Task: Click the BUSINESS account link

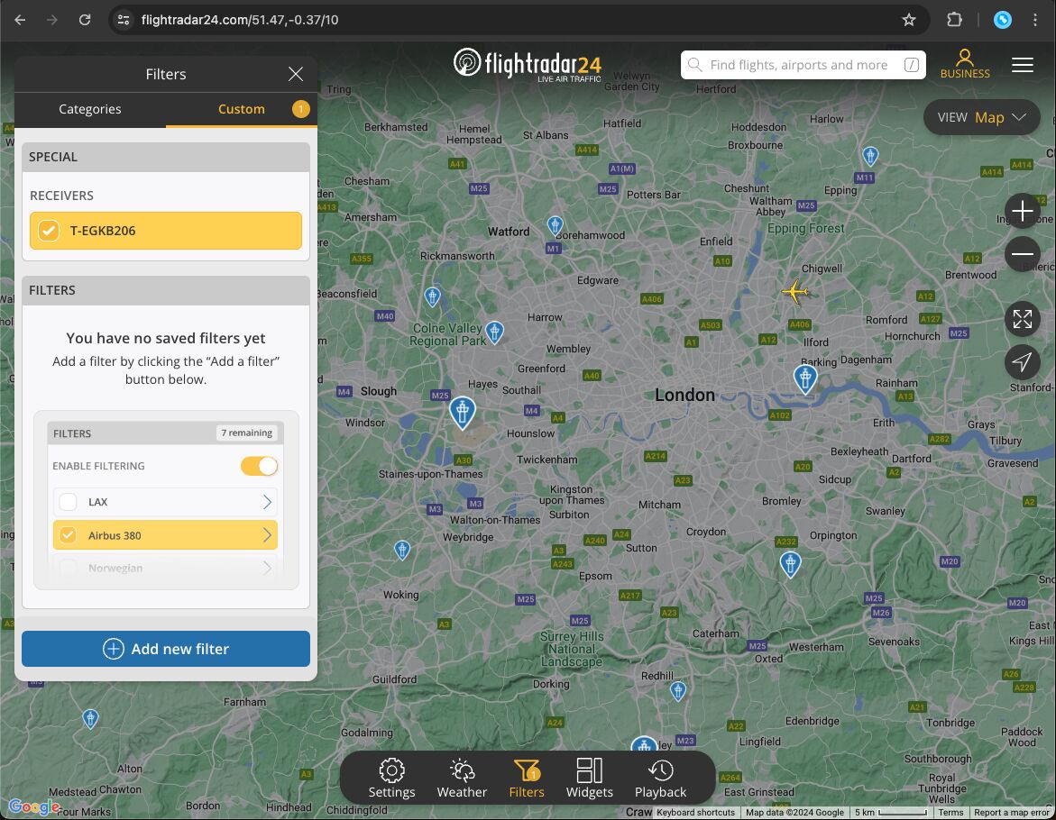Action: click(x=964, y=64)
